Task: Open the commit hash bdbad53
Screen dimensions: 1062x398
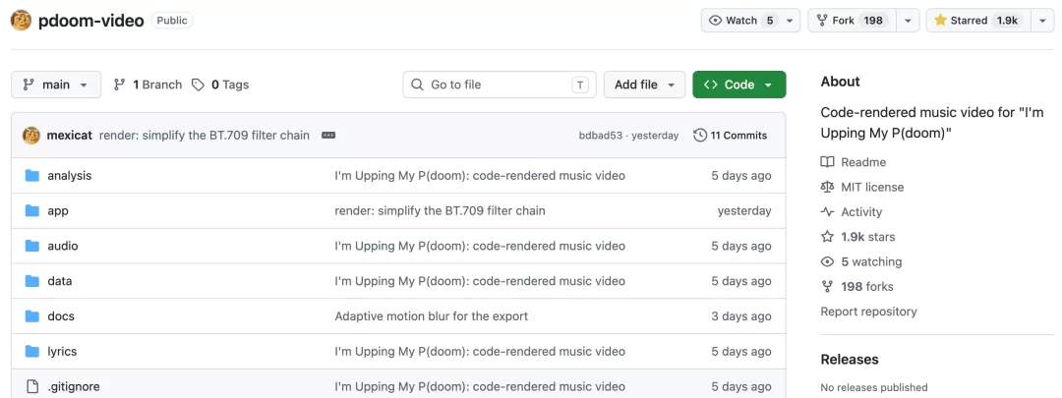Action: point(600,136)
